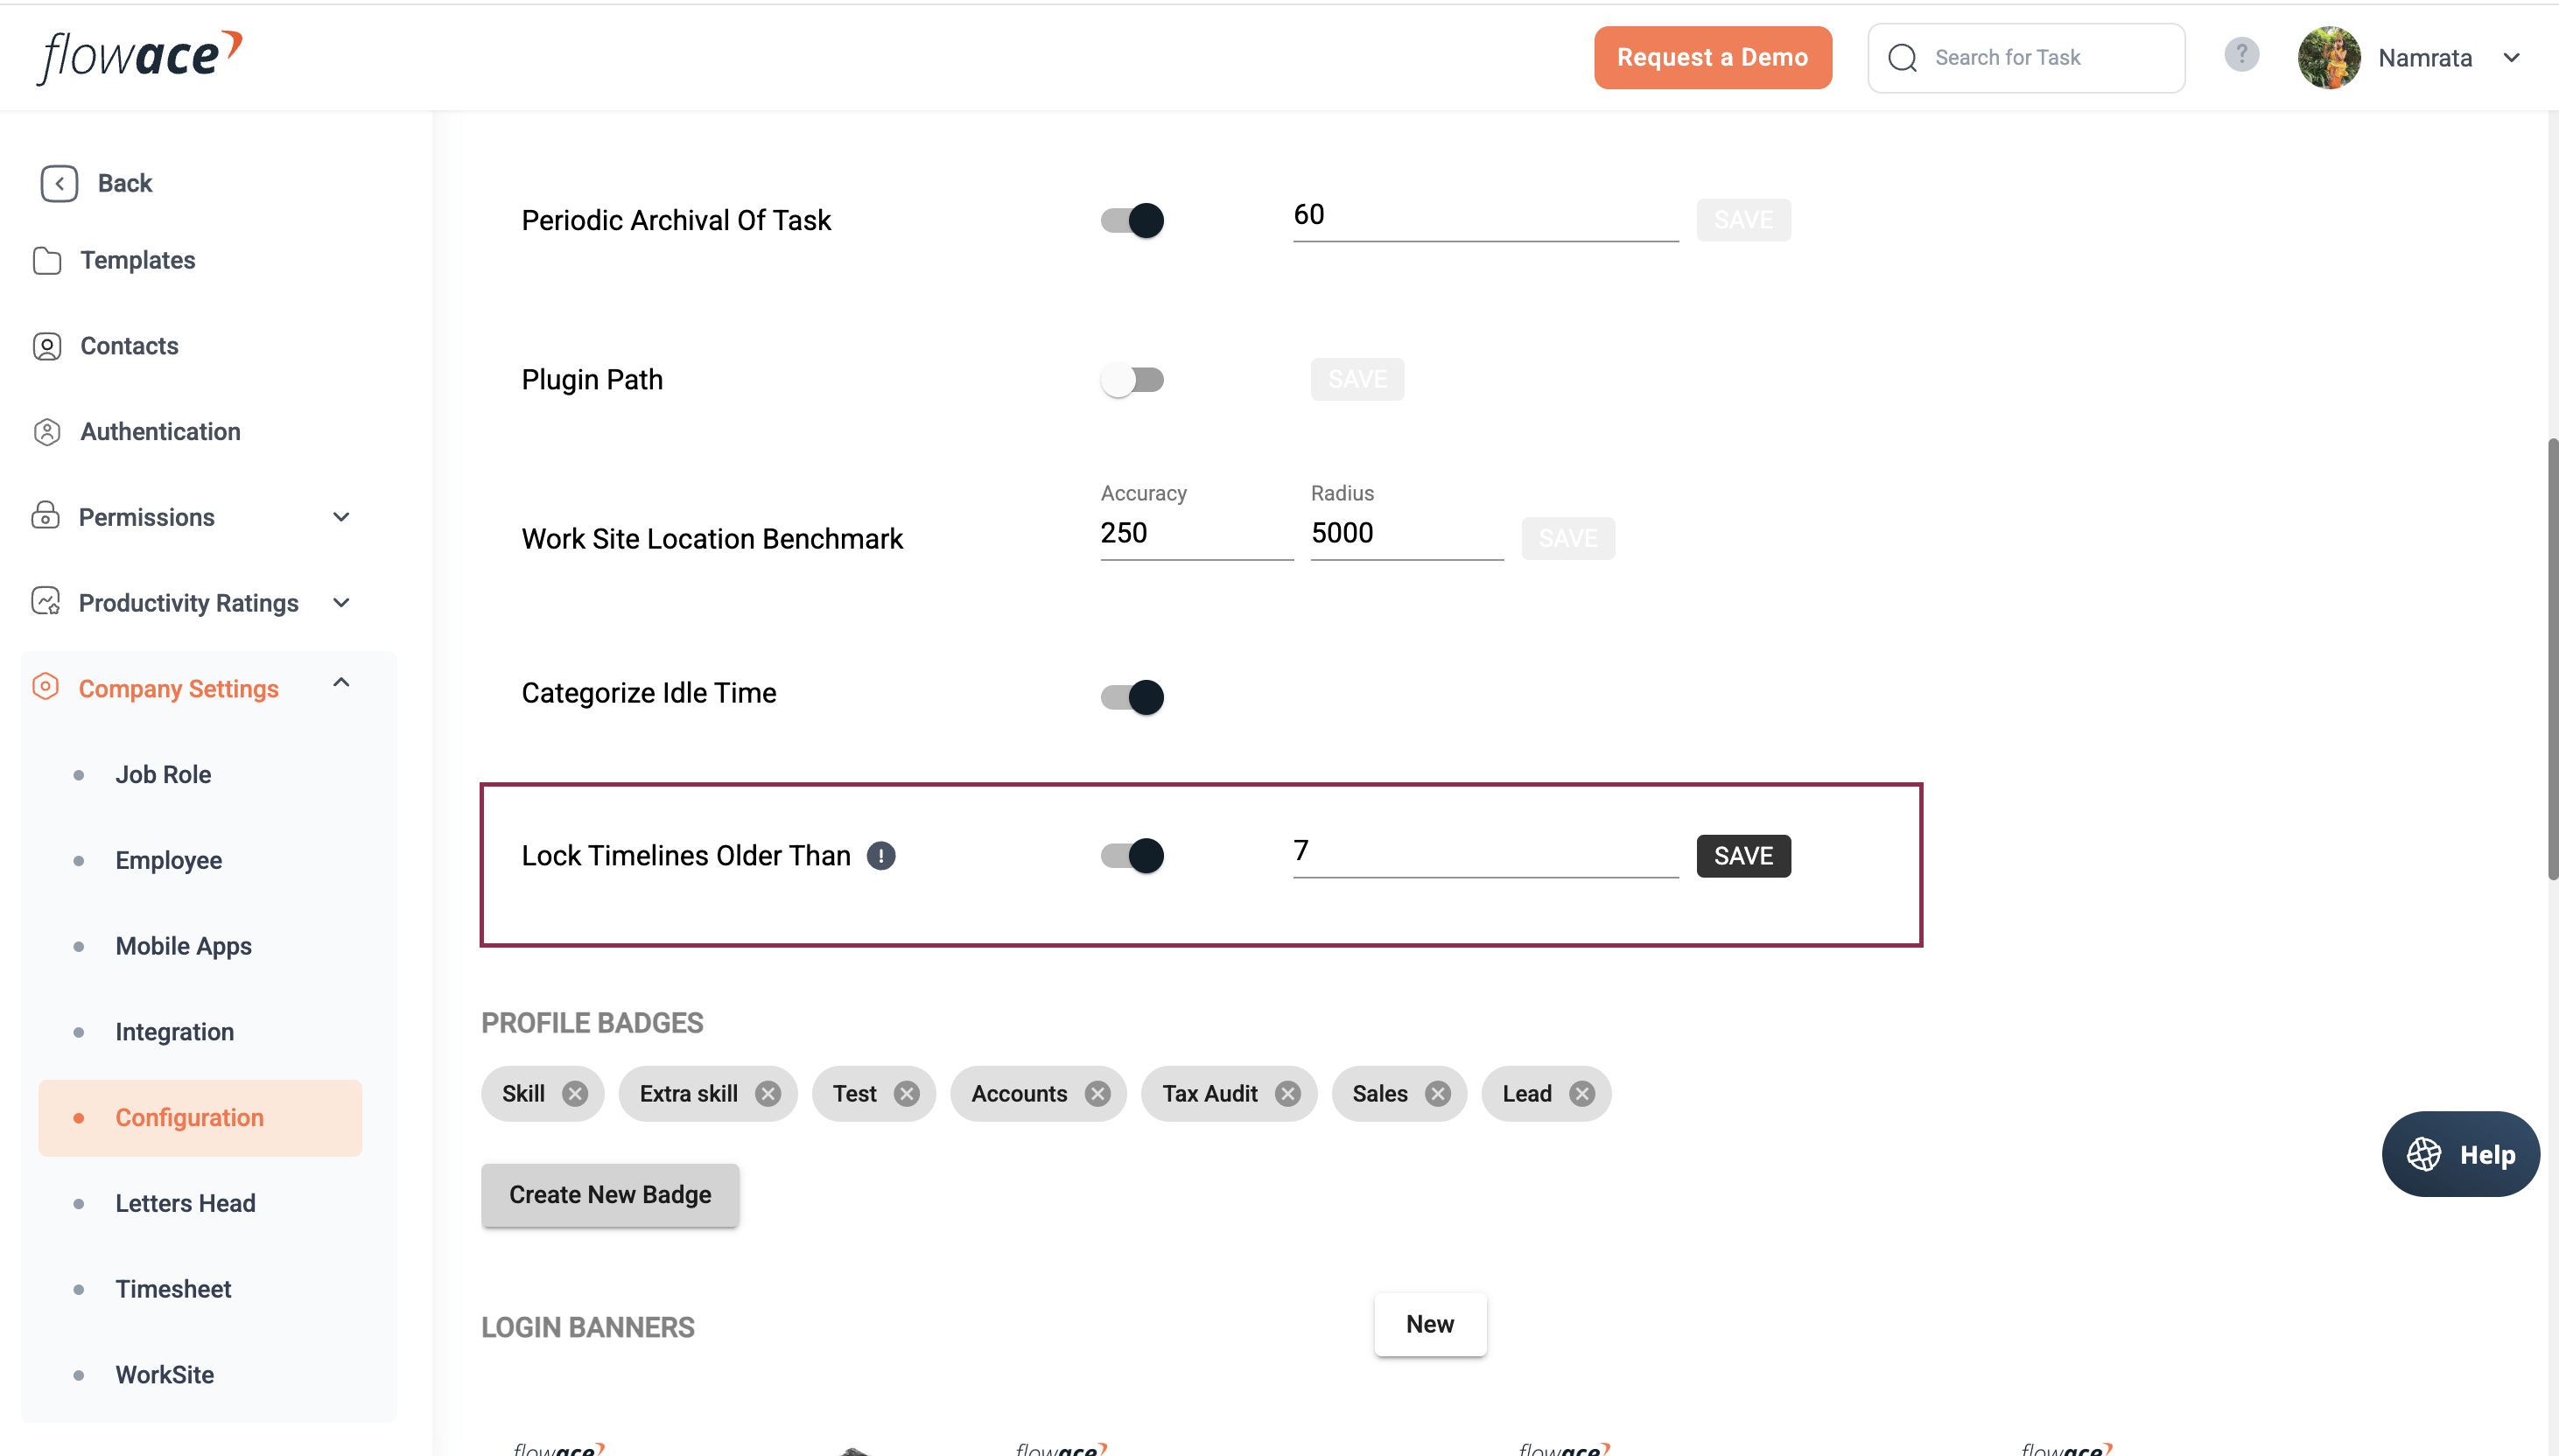The width and height of the screenshot is (2559, 1456).
Task: Click the Lock Timelines info icon
Action: pyautogui.click(x=881, y=856)
